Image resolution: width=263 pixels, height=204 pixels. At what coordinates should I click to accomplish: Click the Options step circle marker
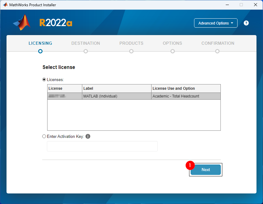[x=173, y=51]
